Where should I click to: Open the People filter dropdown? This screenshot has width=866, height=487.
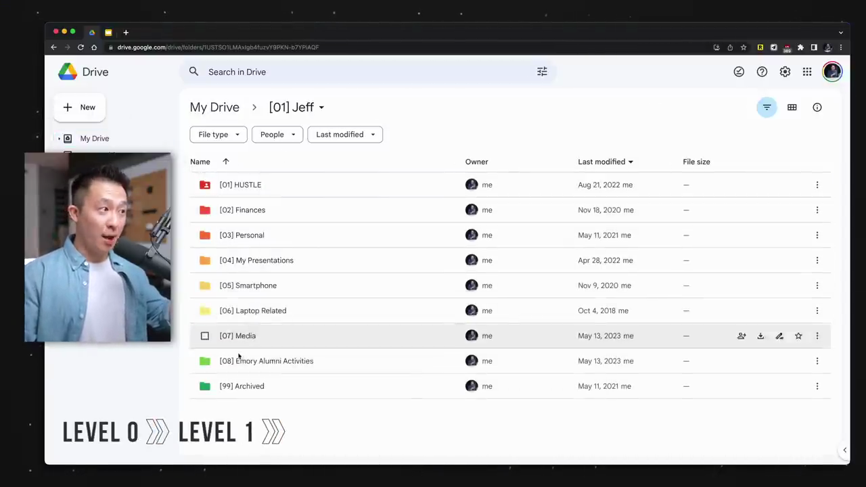pyautogui.click(x=277, y=135)
